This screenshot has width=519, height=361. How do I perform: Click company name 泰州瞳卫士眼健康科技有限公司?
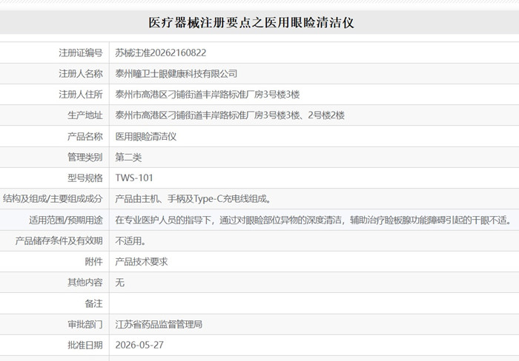[176, 74]
